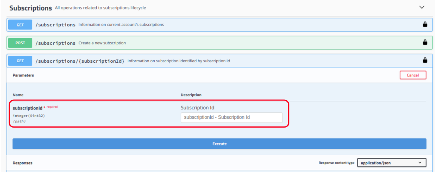Click "Information on subscription identified by subscription Id"
This screenshot has width=435, height=177.
point(178,61)
